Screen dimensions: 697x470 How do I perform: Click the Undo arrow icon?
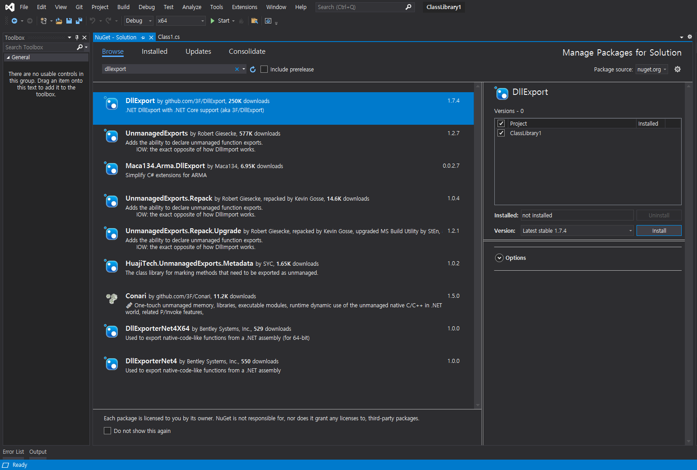pyautogui.click(x=93, y=21)
